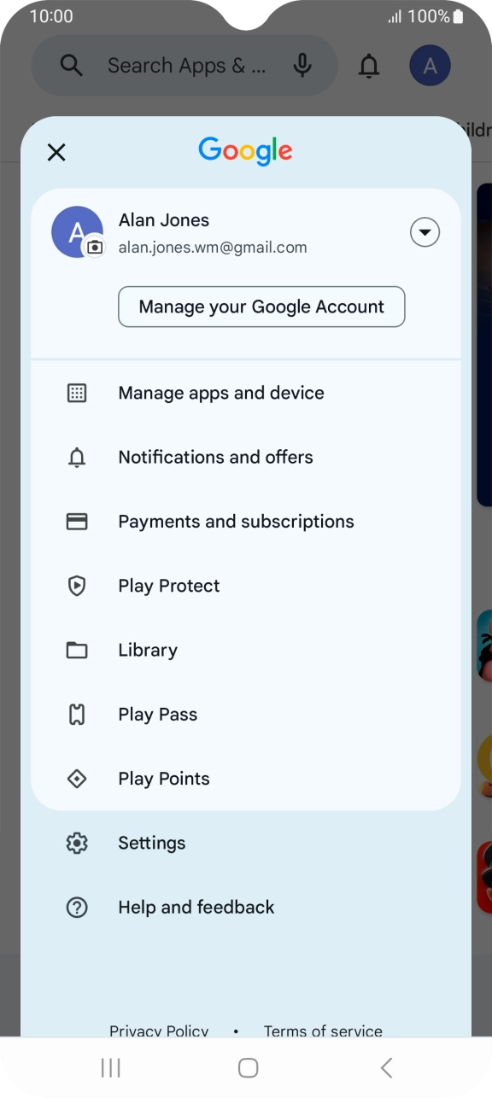Screen dimensions: 492x1098
Task: Open the Privacy Policy link
Action: [x=159, y=1031]
